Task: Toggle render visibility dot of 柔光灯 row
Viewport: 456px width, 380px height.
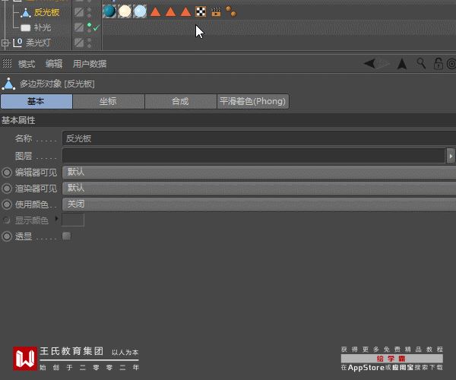Action: pyautogui.click(x=89, y=46)
